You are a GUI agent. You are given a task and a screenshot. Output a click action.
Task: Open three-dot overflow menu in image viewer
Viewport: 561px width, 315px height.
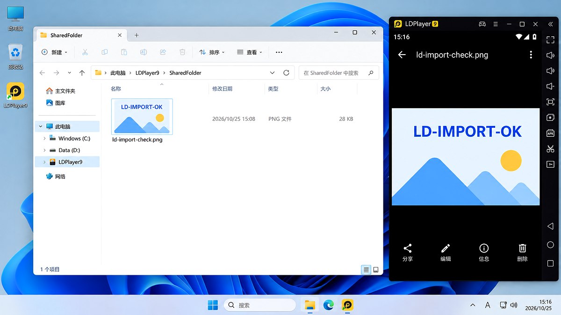[x=531, y=55]
